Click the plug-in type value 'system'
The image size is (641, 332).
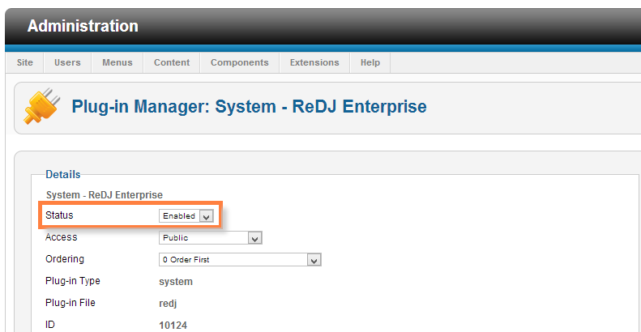pyautogui.click(x=176, y=282)
